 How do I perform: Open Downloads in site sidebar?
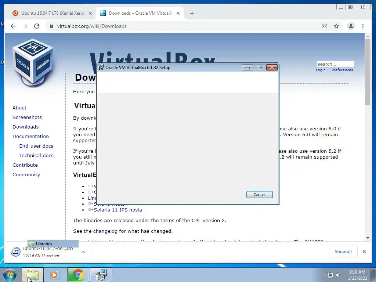(25, 127)
